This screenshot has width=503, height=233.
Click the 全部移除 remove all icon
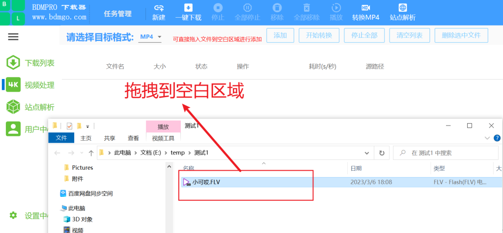307,8
